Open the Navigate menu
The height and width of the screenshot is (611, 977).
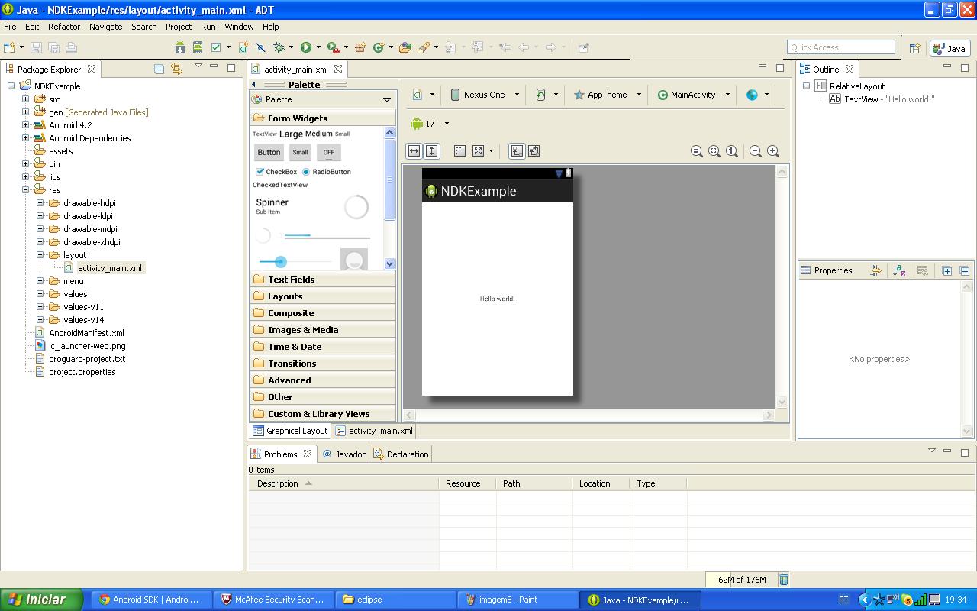(x=105, y=27)
